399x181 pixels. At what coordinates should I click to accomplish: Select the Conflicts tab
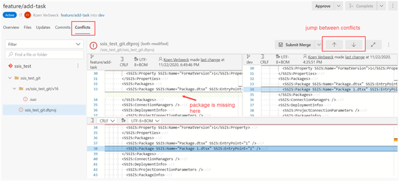point(82,28)
